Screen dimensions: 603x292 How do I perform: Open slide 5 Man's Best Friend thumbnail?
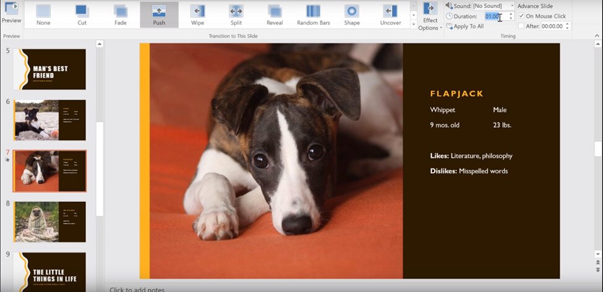(50, 69)
